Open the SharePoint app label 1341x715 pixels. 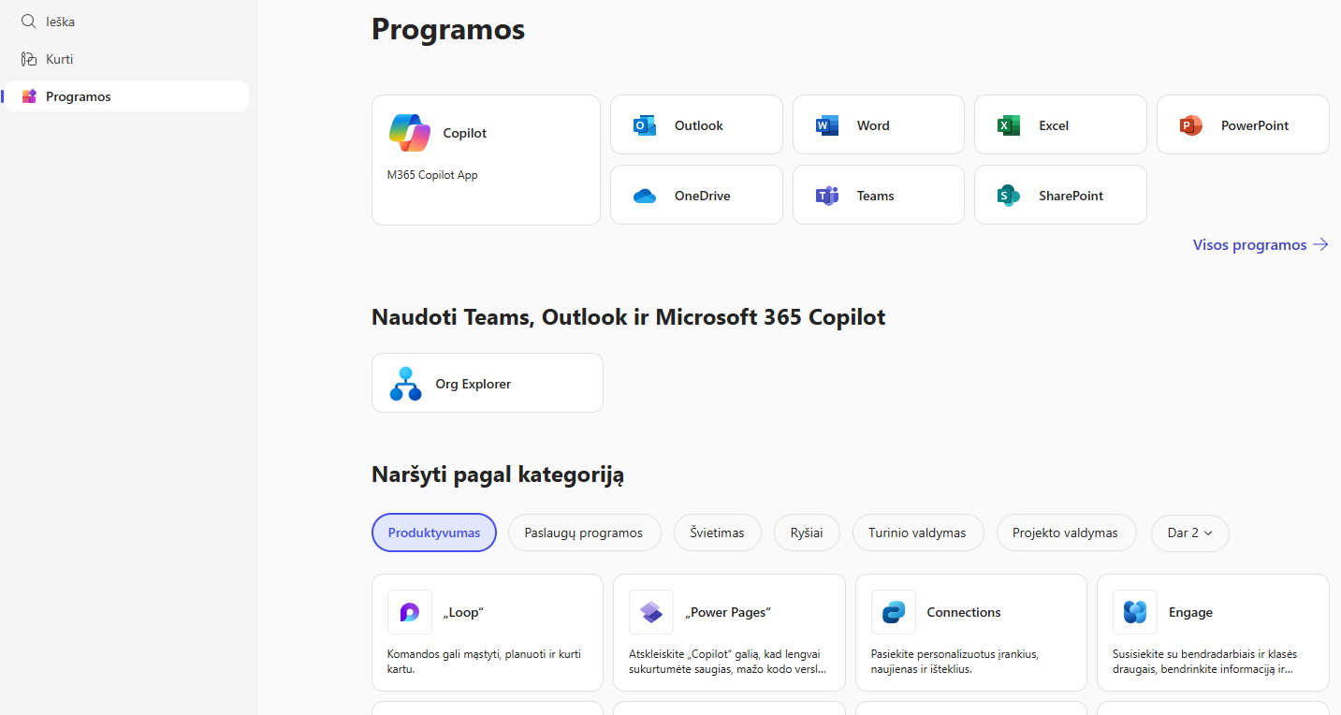(x=1071, y=196)
